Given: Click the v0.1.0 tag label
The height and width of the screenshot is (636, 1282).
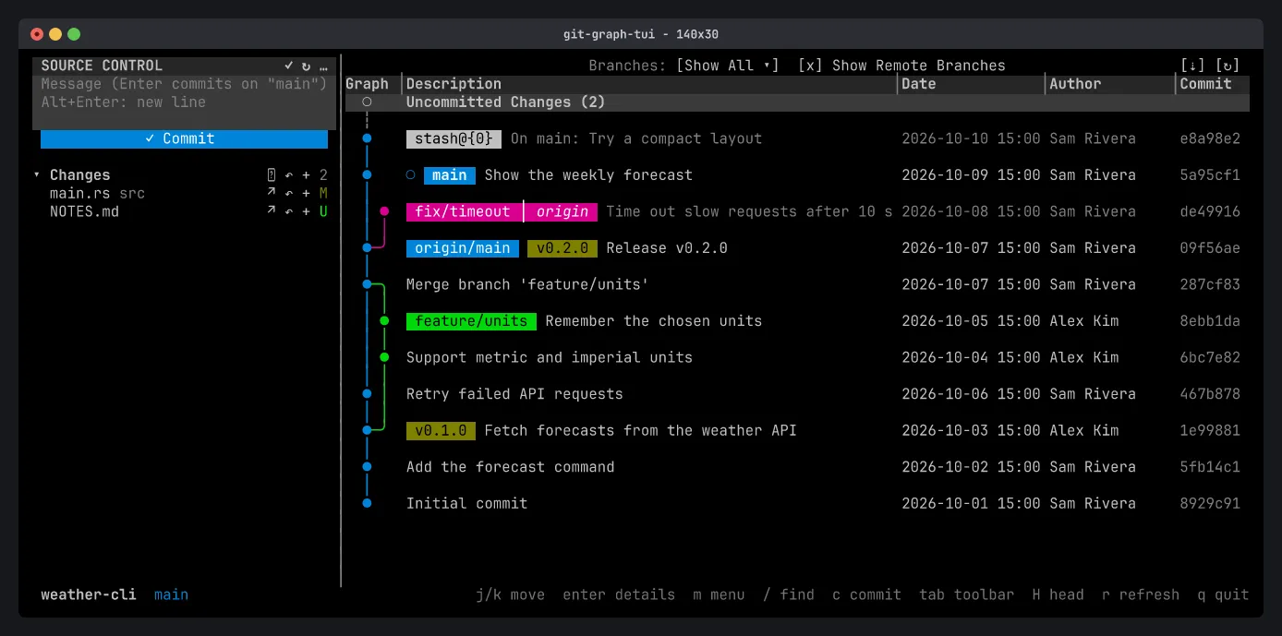Looking at the screenshot, I should [441, 430].
